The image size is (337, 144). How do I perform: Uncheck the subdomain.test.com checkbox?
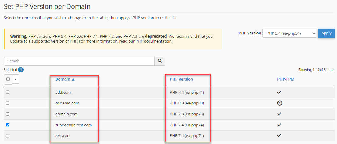[8, 125]
